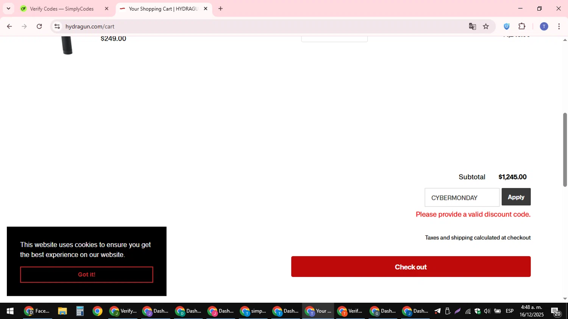
Task: Open the Extensions puzzle icon
Action: tap(522, 26)
